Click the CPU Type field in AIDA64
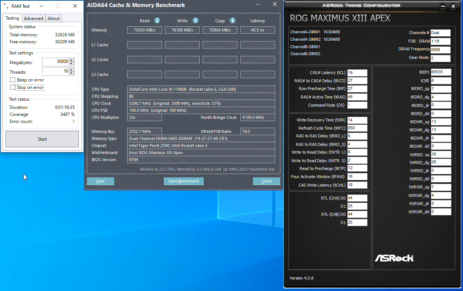Image resolution: width=463 pixels, height=291 pixels. pos(201,89)
